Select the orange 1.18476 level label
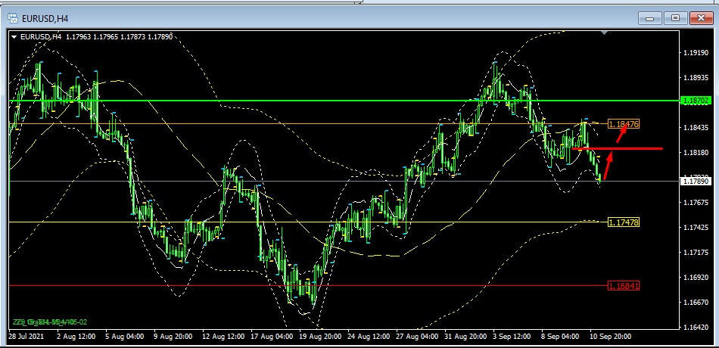The width and height of the screenshot is (719, 348). 624,123
